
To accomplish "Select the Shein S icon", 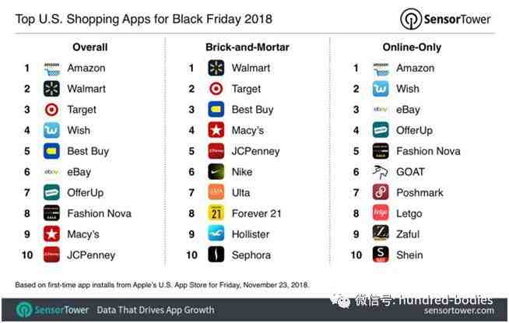I will click(x=381, y=255).
